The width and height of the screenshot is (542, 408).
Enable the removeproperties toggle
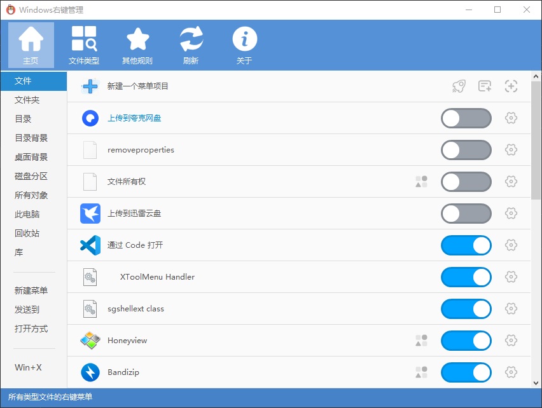coord(466,150)
